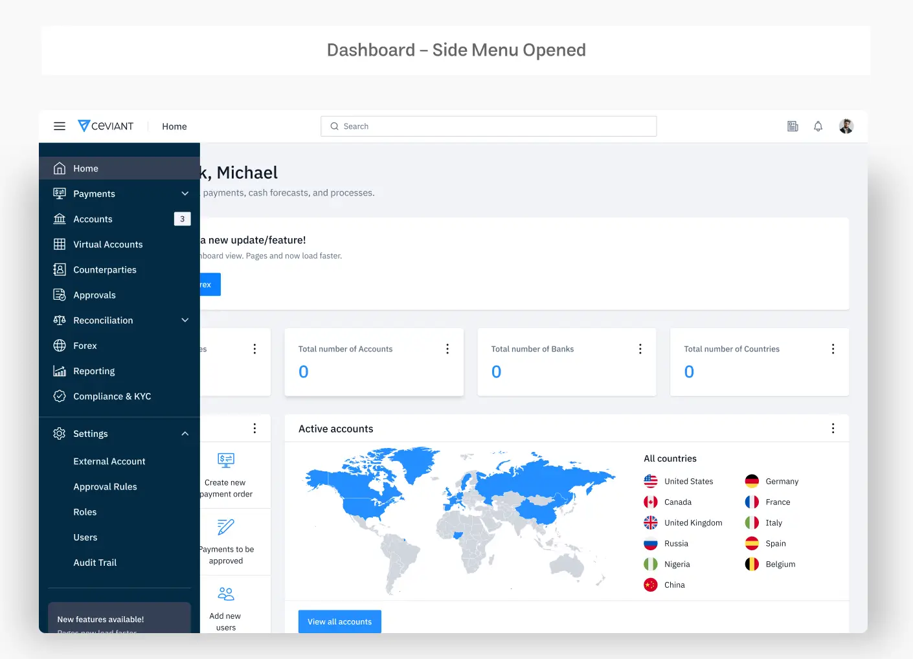Select Russia in country list
This screenshot has height=659, width=913.
point(666,543)
